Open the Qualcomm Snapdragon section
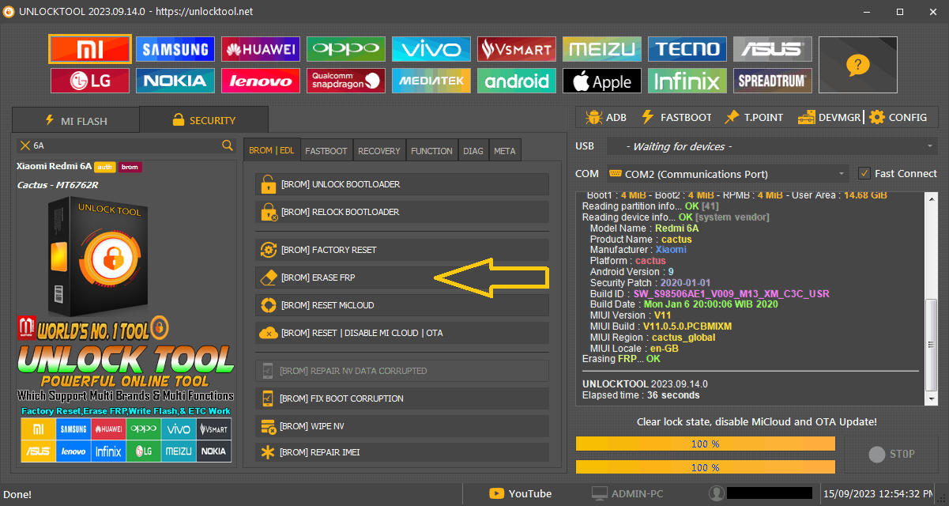Image resolution: width=949 pixels, height=506 pixels. (x=345, y=81)
